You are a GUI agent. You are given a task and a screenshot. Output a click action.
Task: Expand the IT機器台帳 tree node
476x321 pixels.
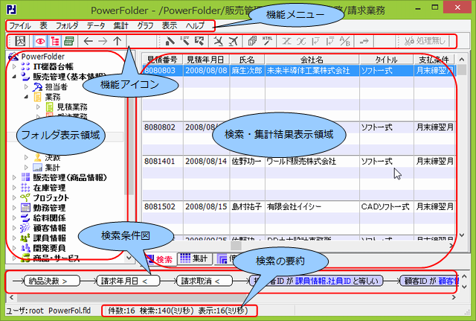pyautogui.click(x=14, y=66)
